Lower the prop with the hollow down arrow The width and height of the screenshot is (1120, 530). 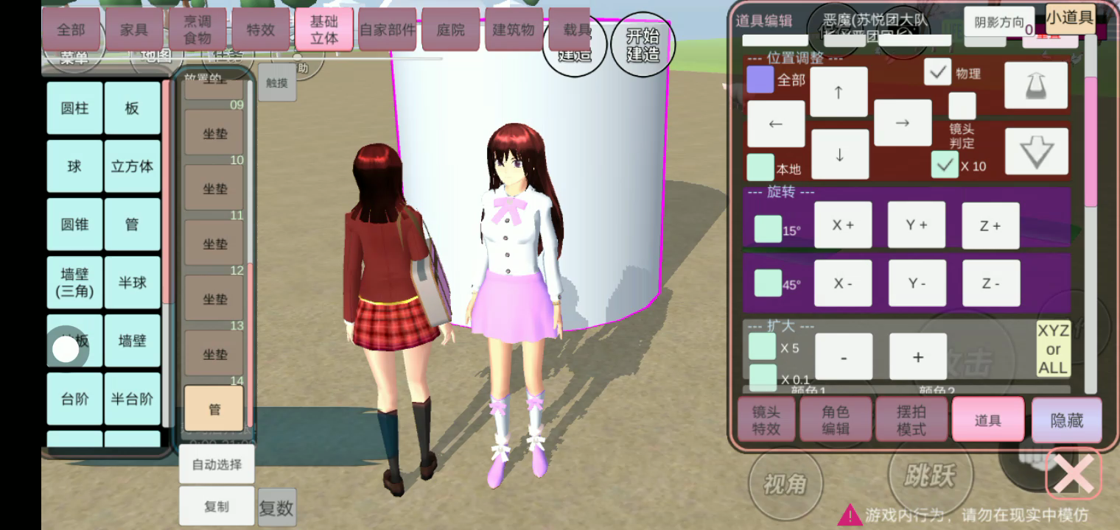coord(1036,152)
